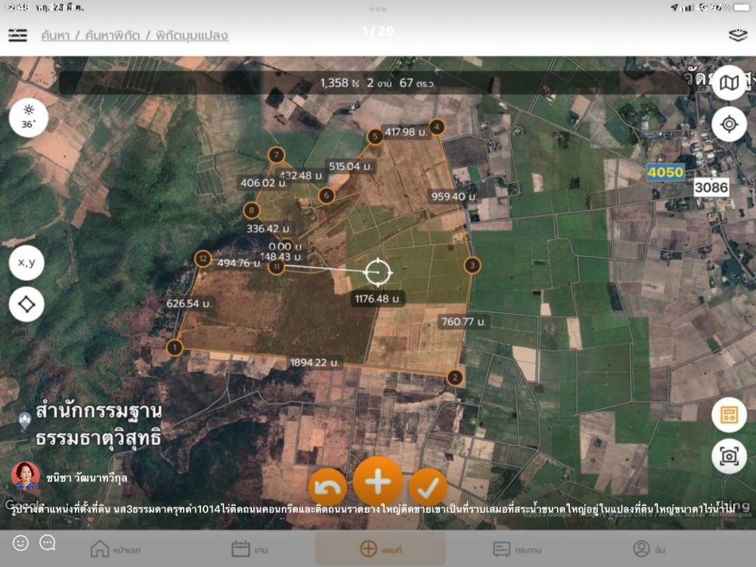
Task: Confirm the plotted land area
Action: coord(428,488)
